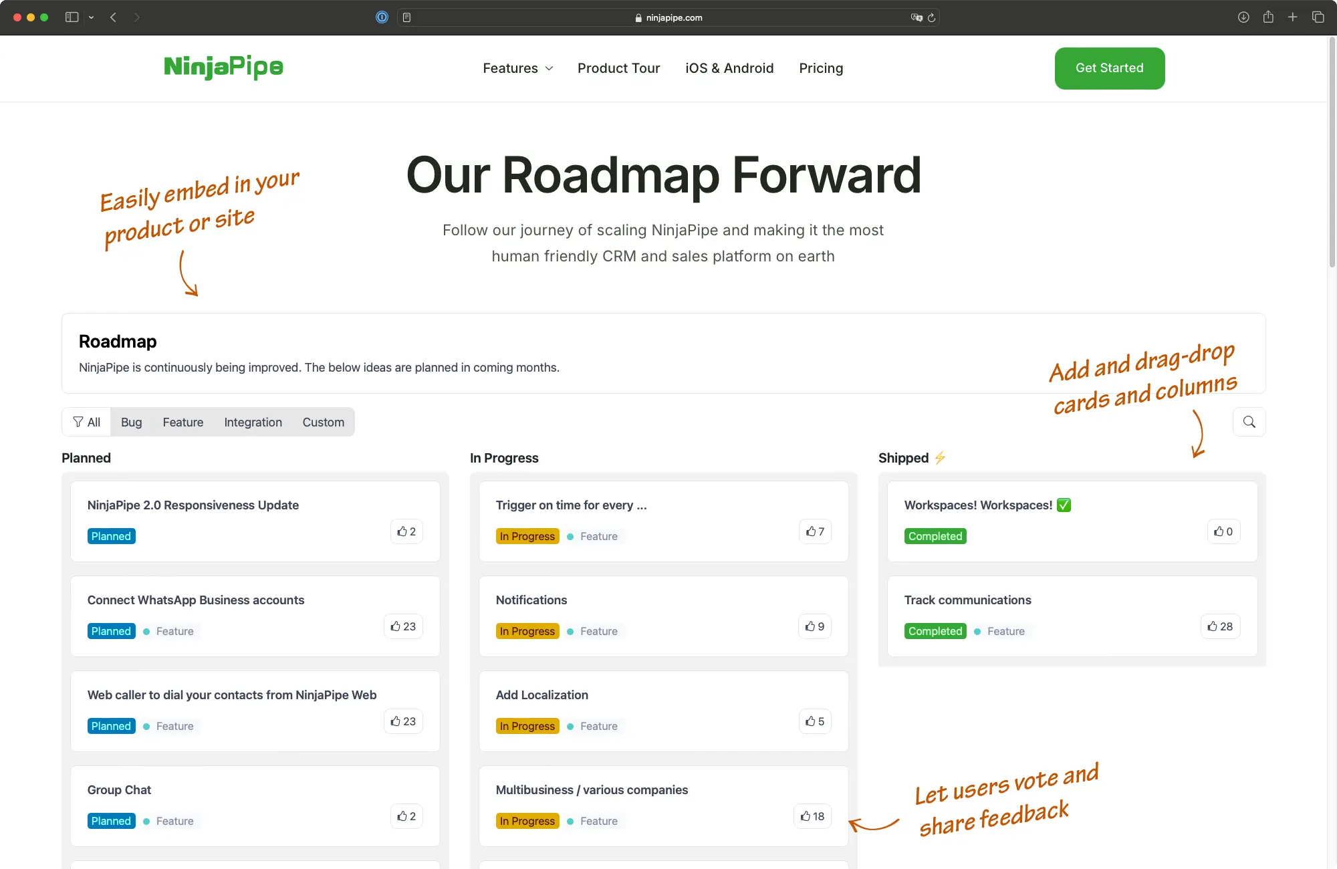The image size is (1337, 869).
Task: Click the Get Started button
Action: click(x=1109, y=68)
